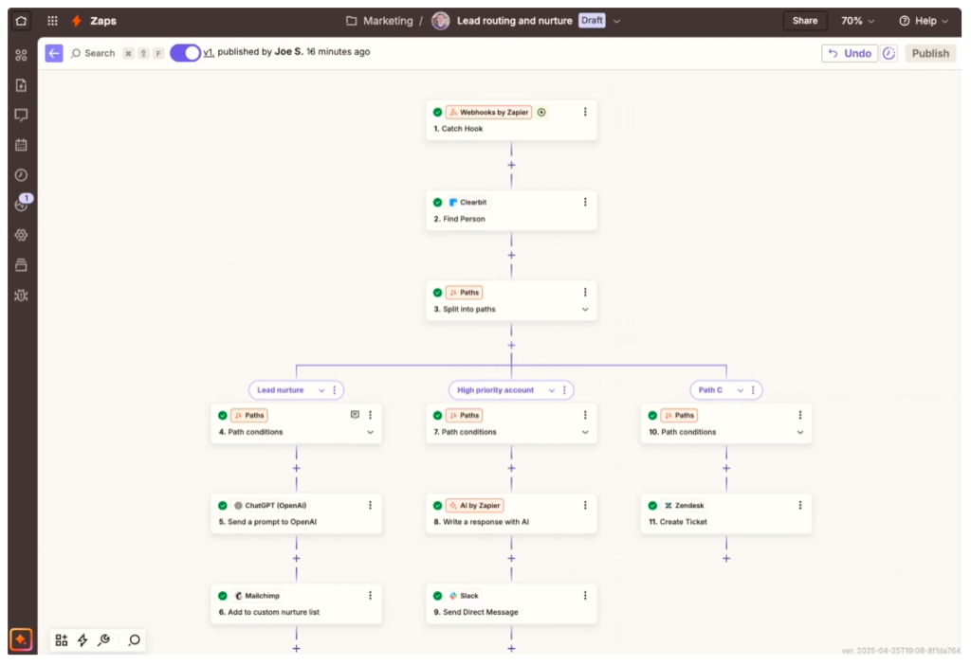Open the clock history icon in the left sidebar
This screenshot has height=665, width=971.
(21, 175)
